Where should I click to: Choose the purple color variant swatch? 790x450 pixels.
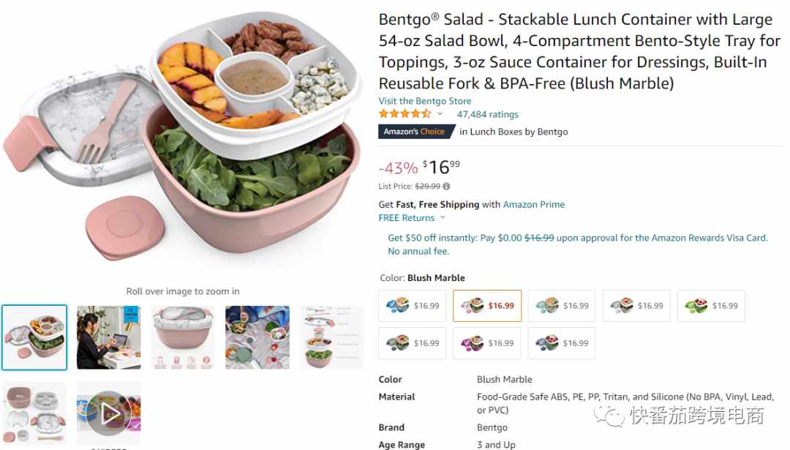(486, 343)
